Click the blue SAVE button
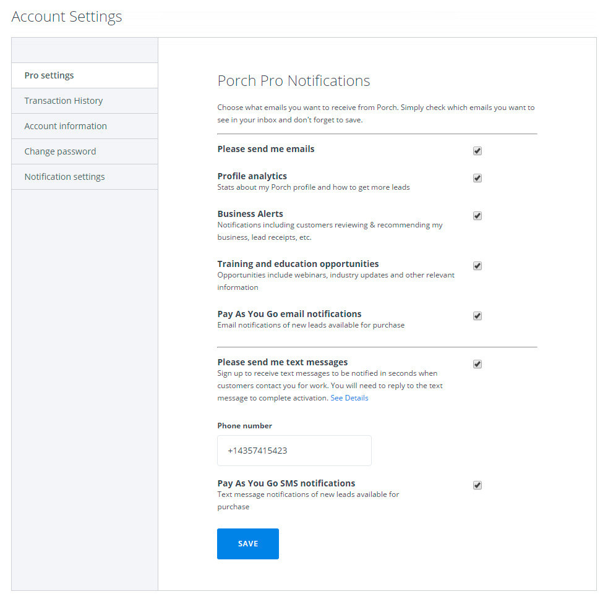608x602 pixels. pos(248,543)
